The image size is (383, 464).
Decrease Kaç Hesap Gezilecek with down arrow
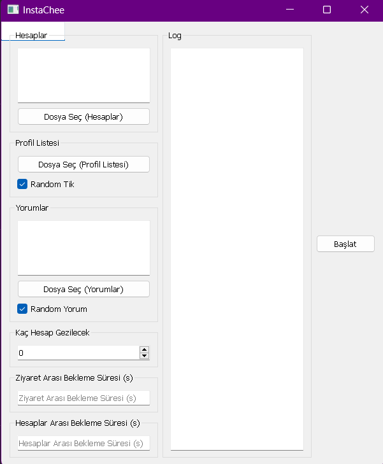tap(144, 356)
